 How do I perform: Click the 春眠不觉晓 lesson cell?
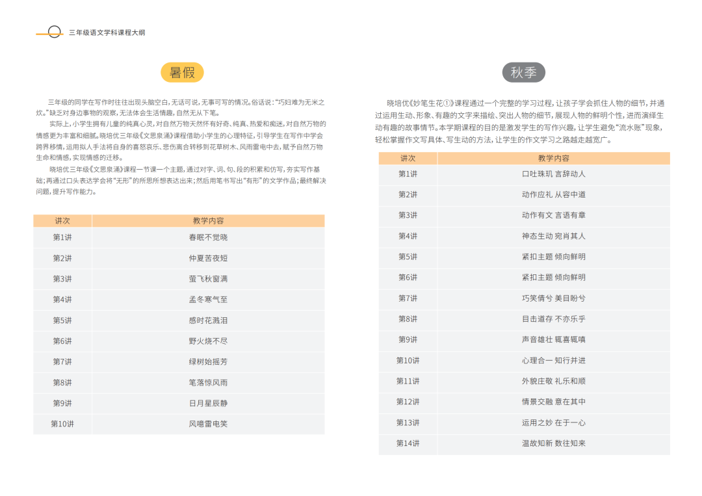tap(208, 237)
